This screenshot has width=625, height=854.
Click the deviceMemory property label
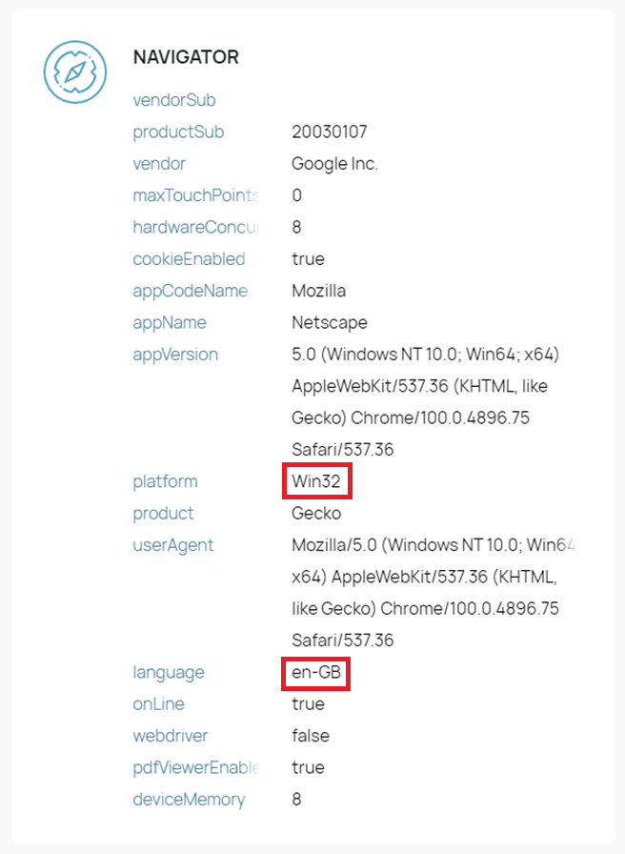tap(189, 800)
